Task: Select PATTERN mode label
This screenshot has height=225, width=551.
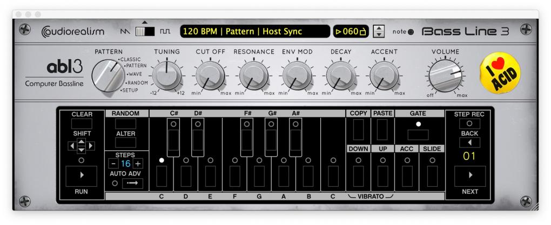Action: click(136, 66)
